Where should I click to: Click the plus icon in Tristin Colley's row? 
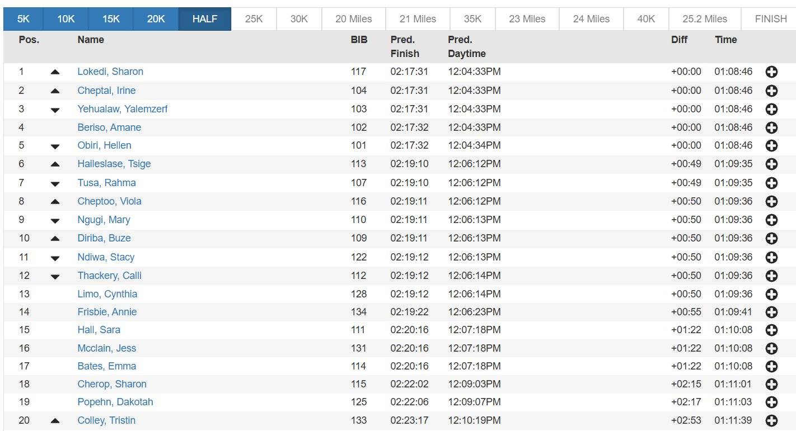click(771, 421)
